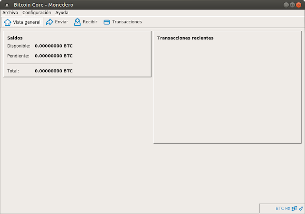Open the Ayuda menu
The width and height of the screenshot is (305, 214).
pos(61,13)
